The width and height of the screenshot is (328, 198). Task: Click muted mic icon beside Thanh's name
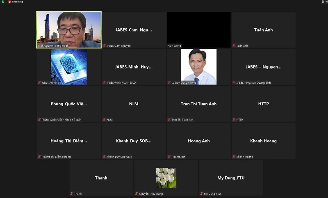(72, 193)
